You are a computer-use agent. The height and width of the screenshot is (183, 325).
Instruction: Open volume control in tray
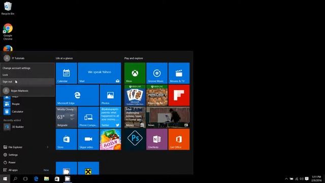[x=302, y=178]
